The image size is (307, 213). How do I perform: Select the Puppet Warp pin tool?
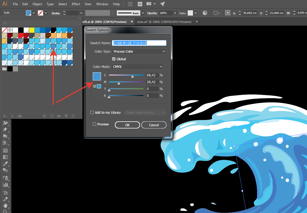click(x=5, y=130)
